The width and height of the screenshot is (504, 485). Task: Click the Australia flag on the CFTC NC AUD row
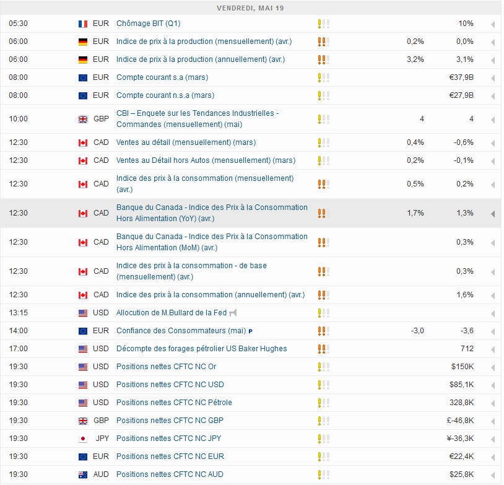pos(83,474)
